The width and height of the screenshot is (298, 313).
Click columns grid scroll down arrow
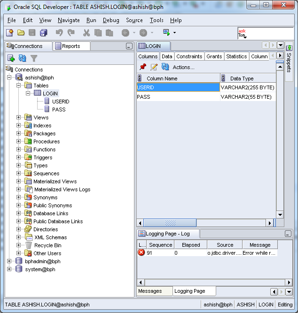[280, 215]
